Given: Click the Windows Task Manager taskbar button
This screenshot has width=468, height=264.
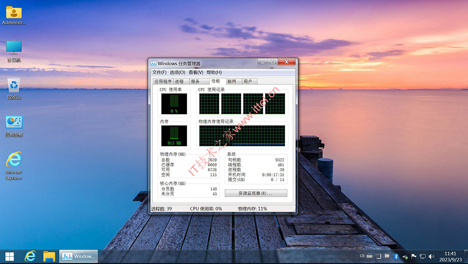Looking at the screenshot, I should click(x=79, y=256).
